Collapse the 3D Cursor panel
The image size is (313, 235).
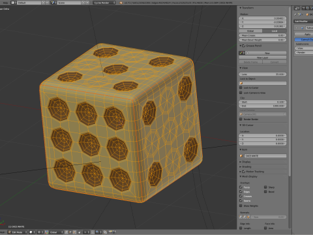[241, 125]
